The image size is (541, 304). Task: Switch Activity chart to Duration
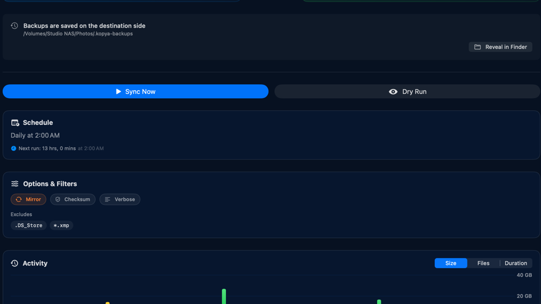click(516, 263)
